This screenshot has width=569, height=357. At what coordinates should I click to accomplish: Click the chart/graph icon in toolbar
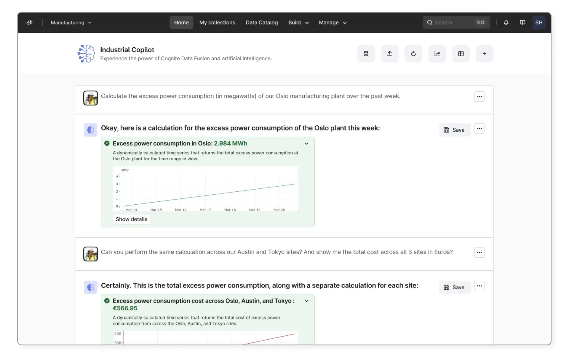click(x=437, y=54)
